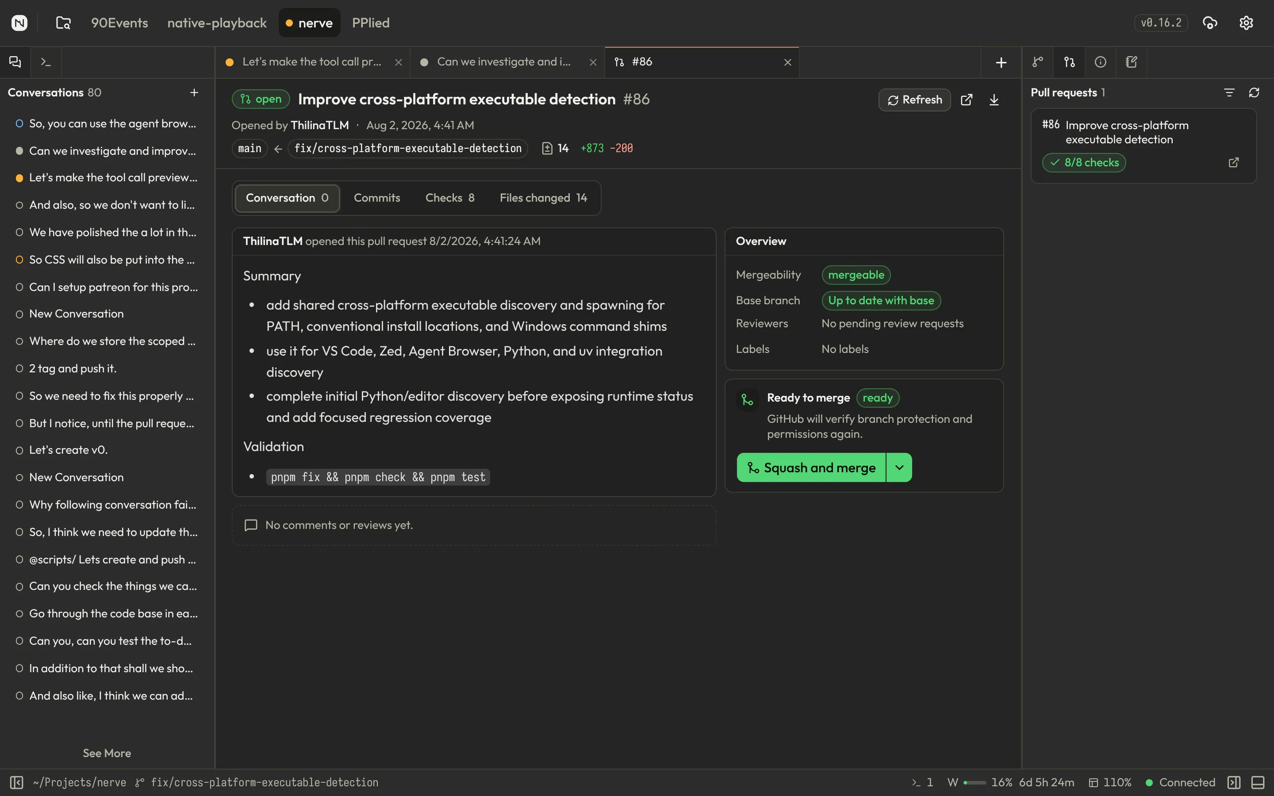The height and width of the screenshot is (796, 1274).
Task: Select the nerve project tab
Action: pyautogui.click(x=310, y=23)
